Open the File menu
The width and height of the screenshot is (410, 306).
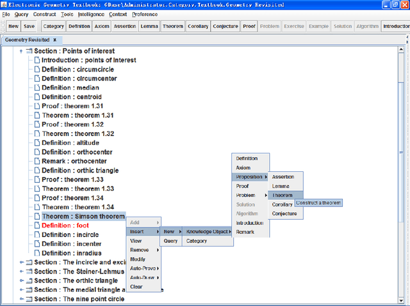click(6, 14)
